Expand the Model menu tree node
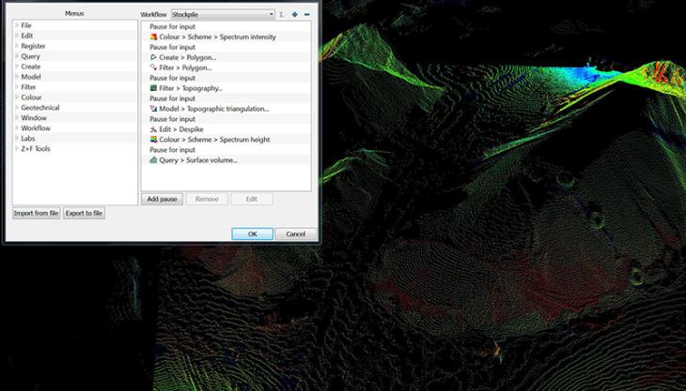 coord(17,77)
